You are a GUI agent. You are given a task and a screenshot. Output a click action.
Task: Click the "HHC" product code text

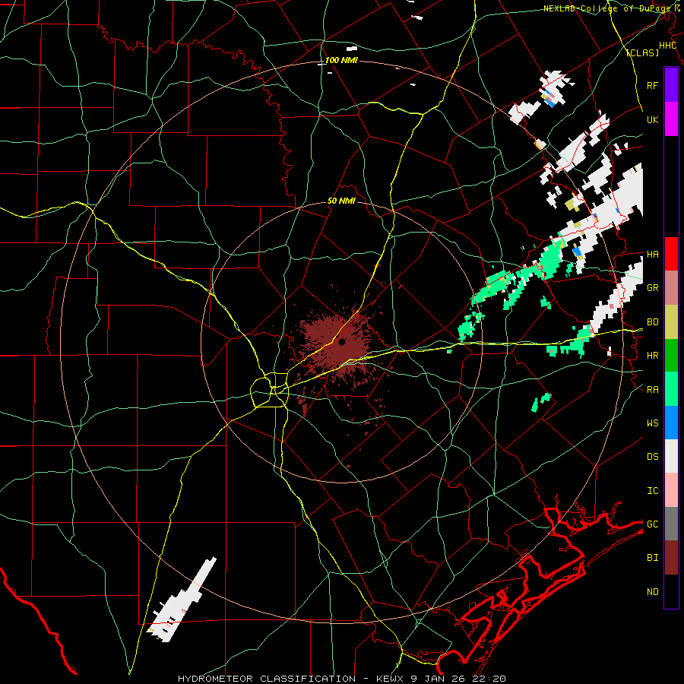[667, 46]
